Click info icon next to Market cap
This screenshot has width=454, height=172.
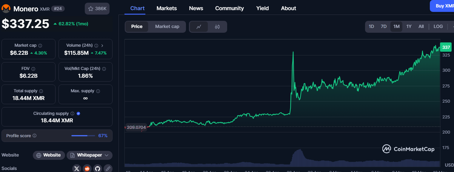pyautogui.click(x=40, y=46)
